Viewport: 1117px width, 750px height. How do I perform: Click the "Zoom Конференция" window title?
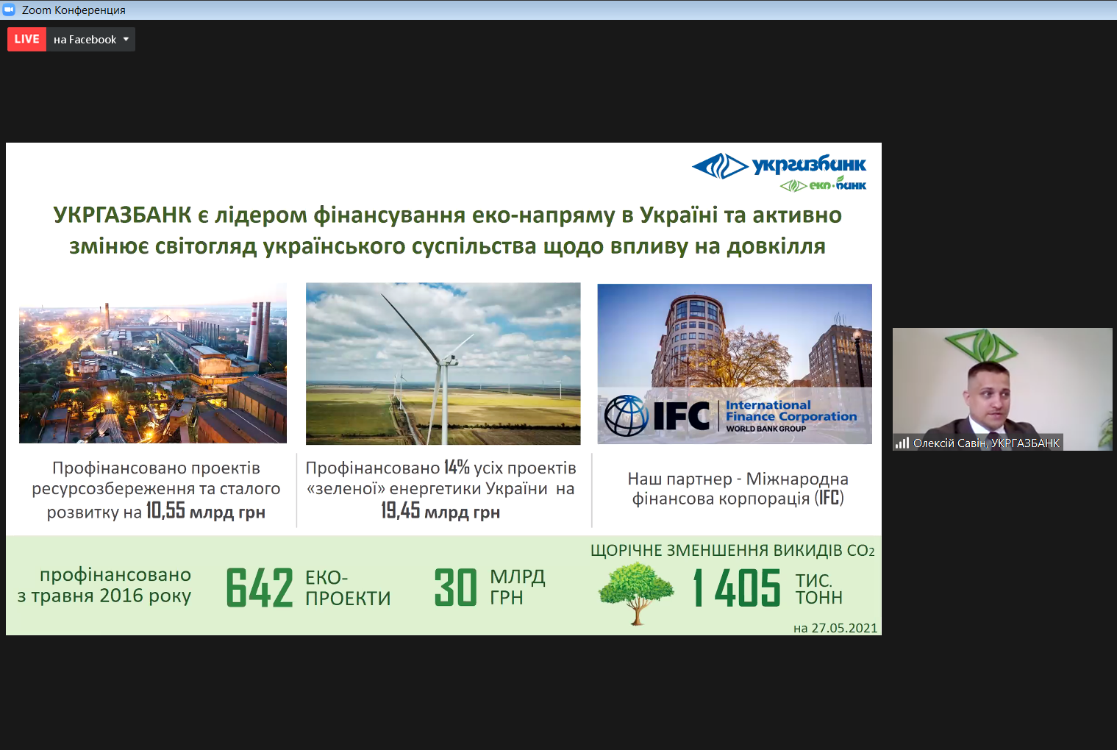click(x=74, y=10)
